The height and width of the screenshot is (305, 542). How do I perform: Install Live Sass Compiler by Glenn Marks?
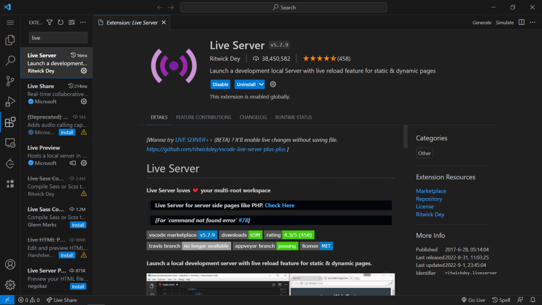(78, 225)
